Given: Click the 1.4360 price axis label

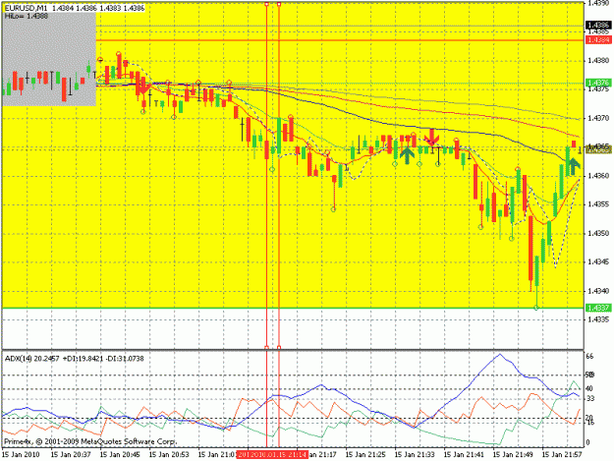Looking at the screenshot, I should point(598,176).
